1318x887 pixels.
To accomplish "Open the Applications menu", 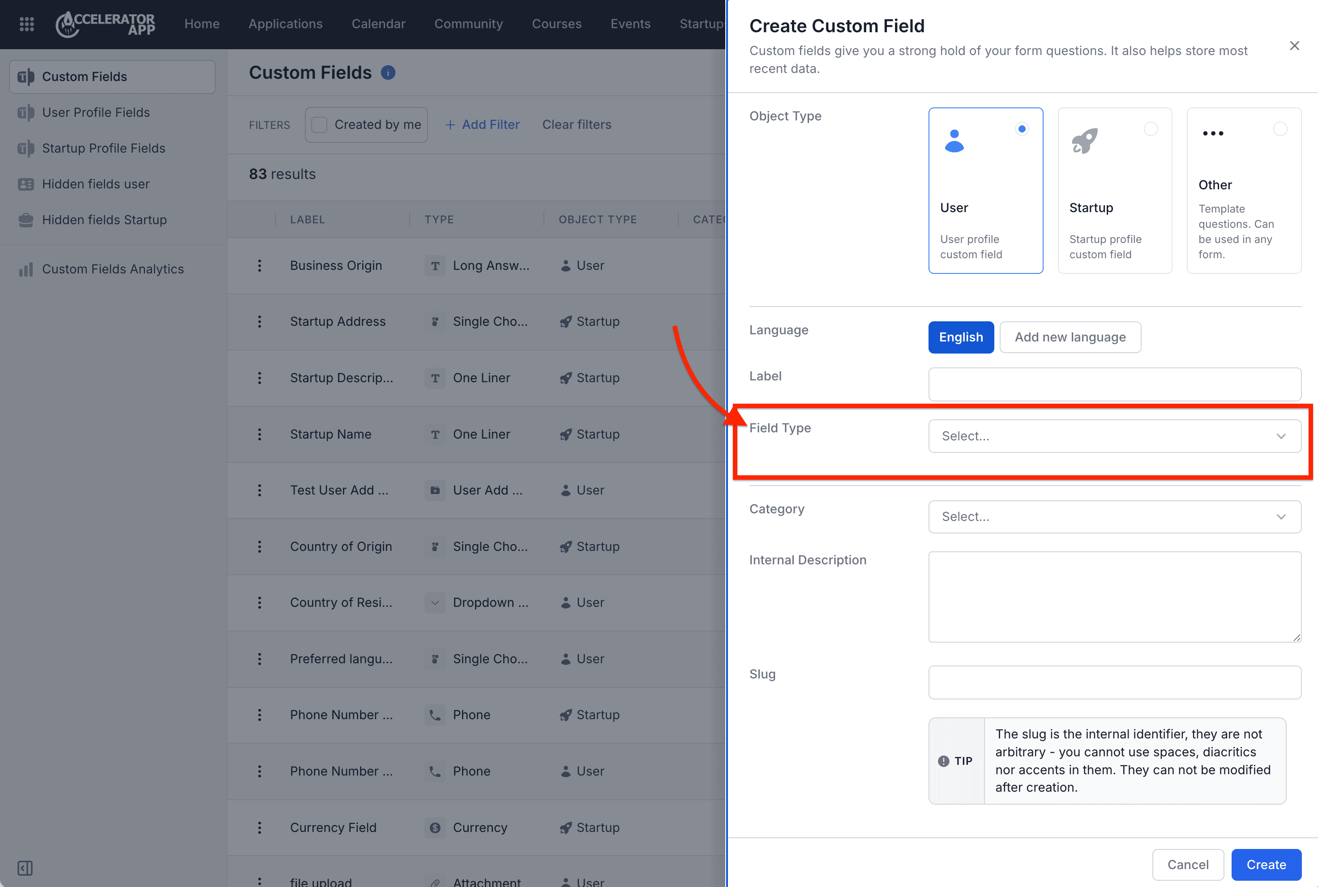I will 285,24.
